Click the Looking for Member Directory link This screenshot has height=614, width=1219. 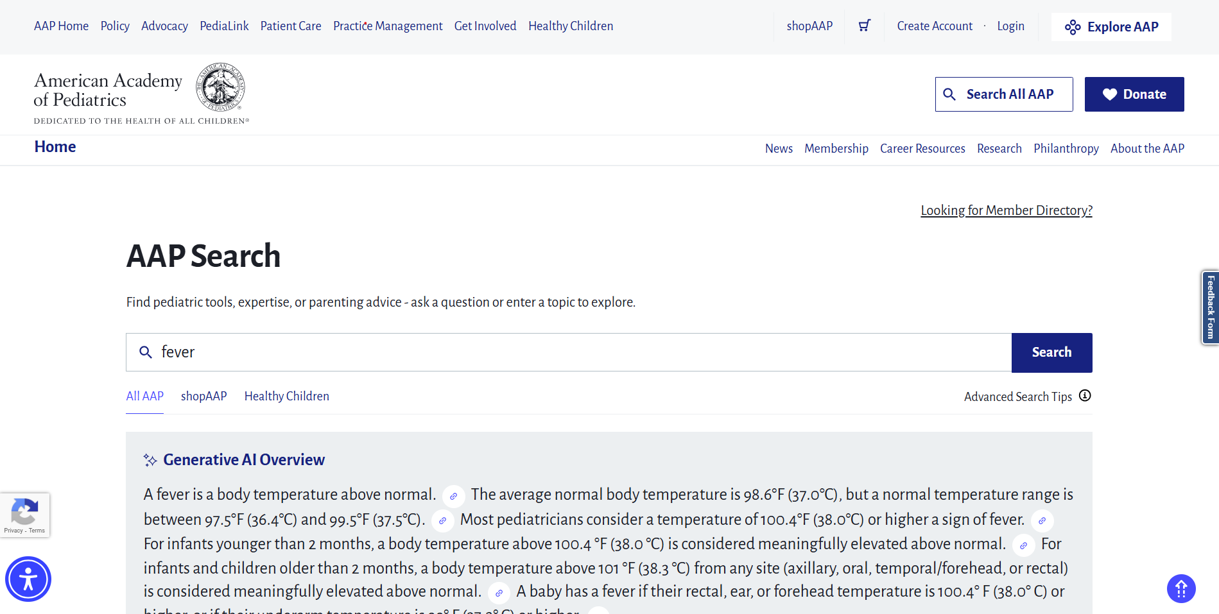[1006, 210]
